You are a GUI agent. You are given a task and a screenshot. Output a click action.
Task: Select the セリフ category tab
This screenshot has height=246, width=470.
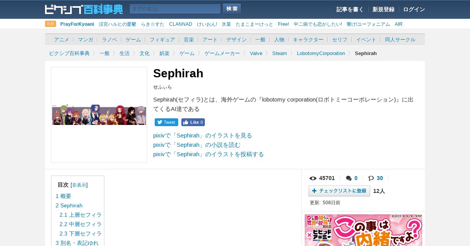(x=340, y=39)
